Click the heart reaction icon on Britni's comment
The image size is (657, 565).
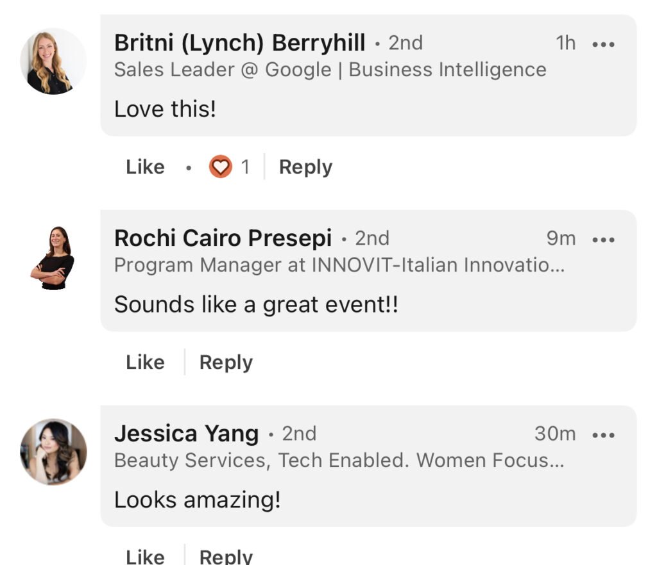221,167
